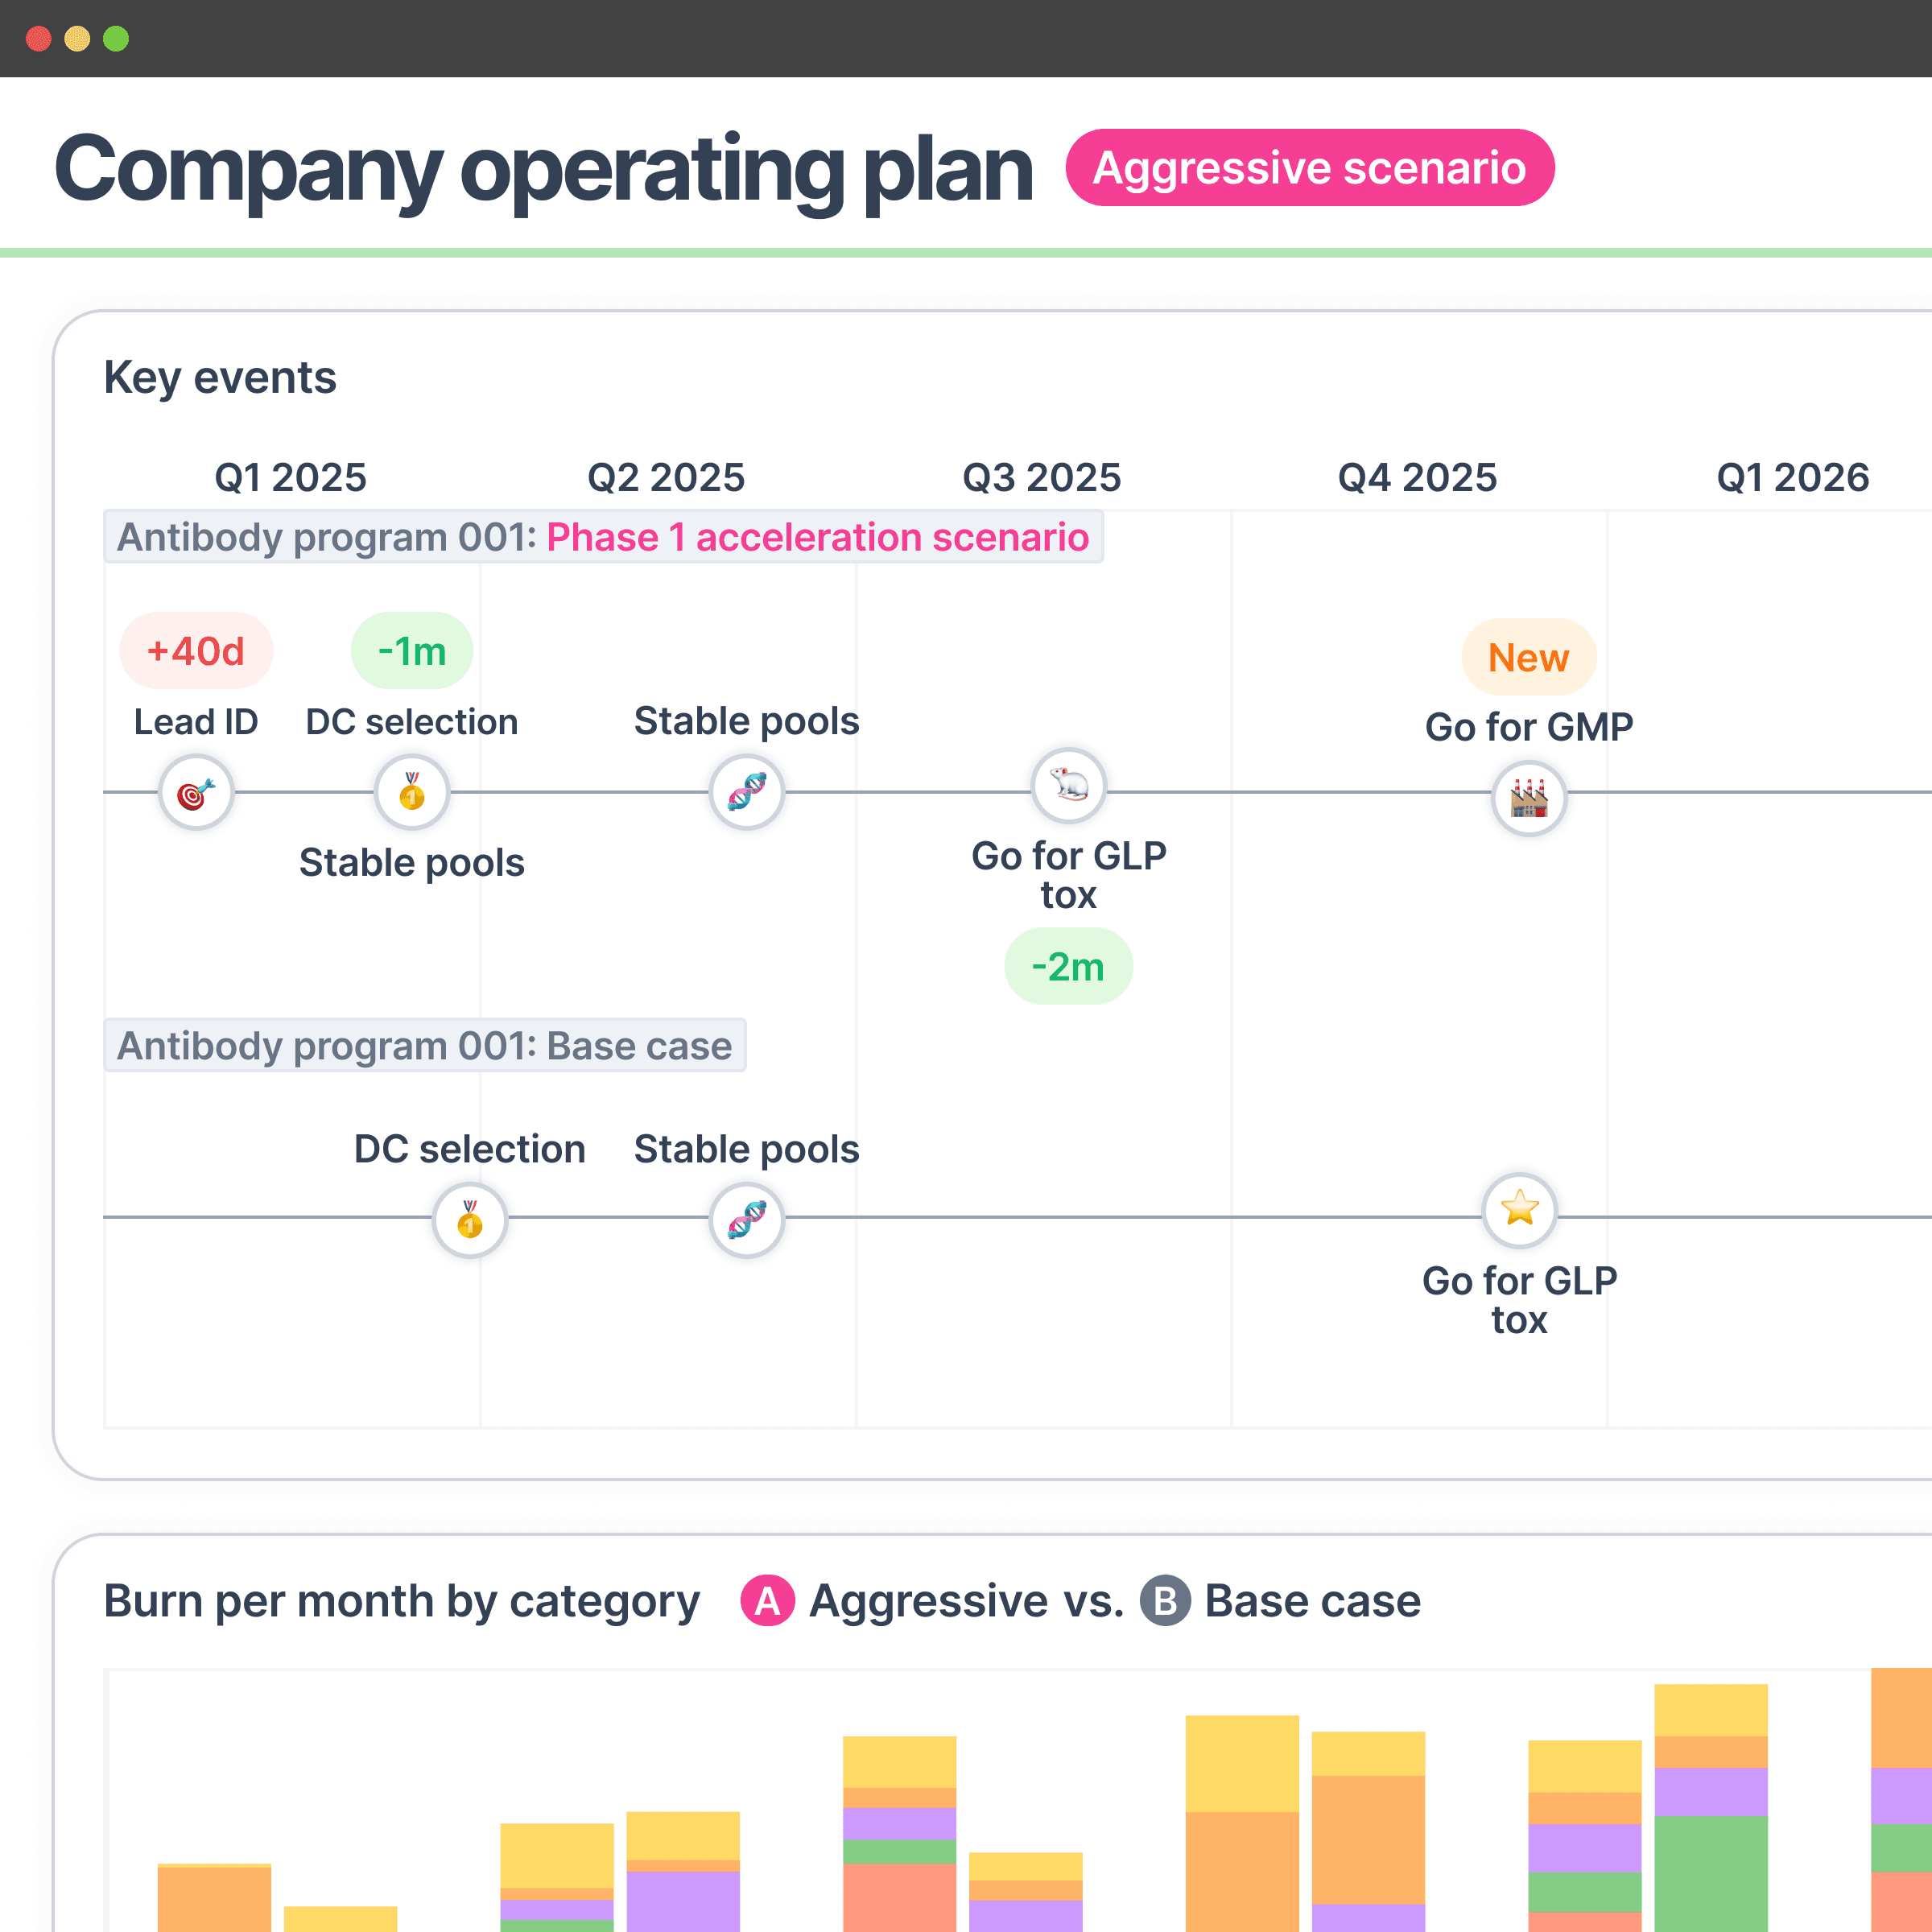Click the -2m badge under Go for GLP tox
The image size is (1932, 1932).
click(x=1069, y=967)
